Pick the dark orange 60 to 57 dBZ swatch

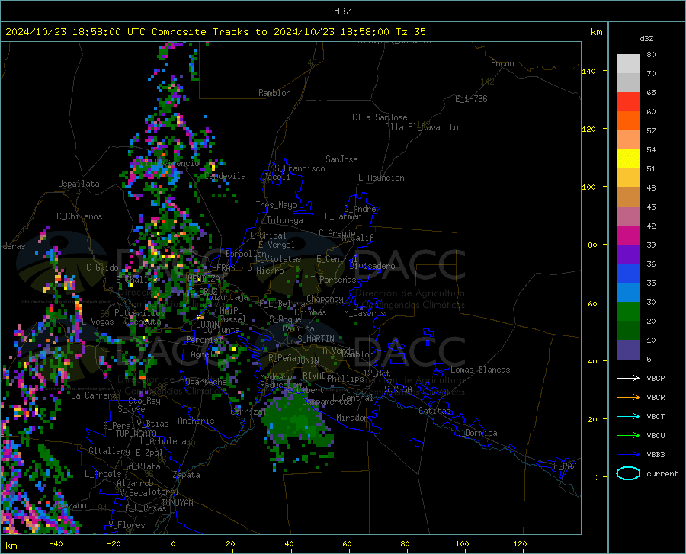(x=628, y=121)
